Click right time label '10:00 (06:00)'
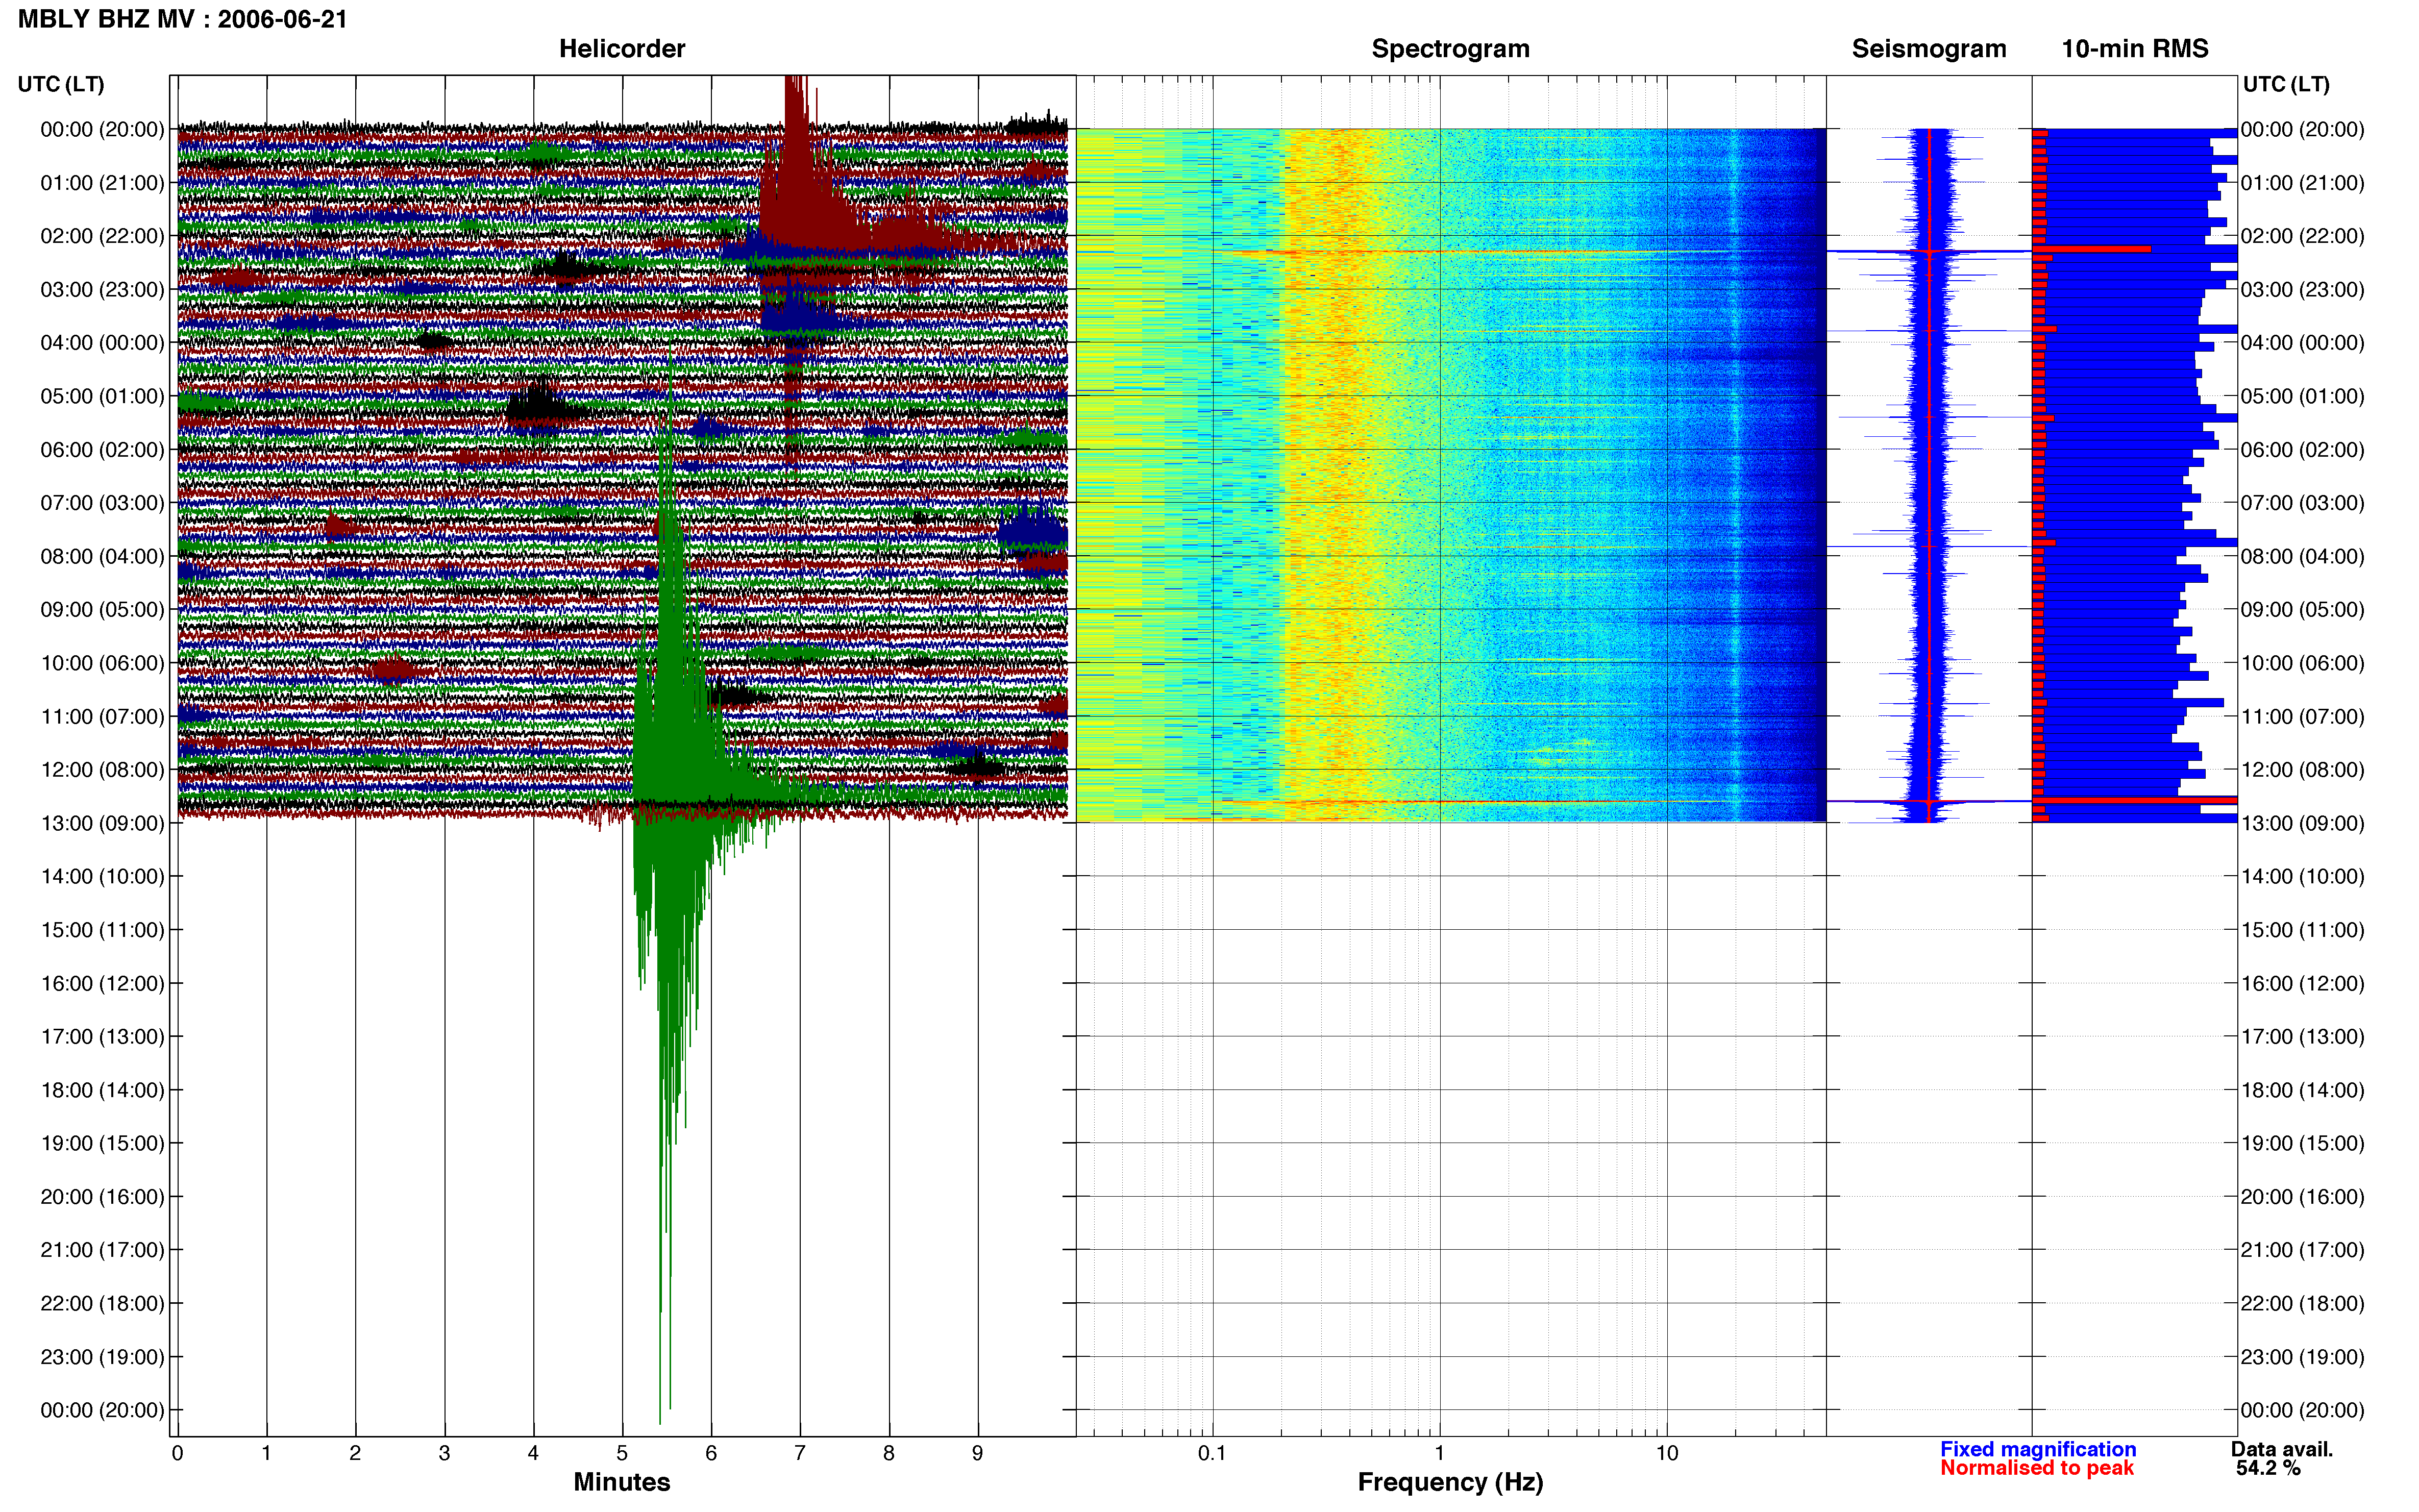2419x1512 pixels. 2303,663
